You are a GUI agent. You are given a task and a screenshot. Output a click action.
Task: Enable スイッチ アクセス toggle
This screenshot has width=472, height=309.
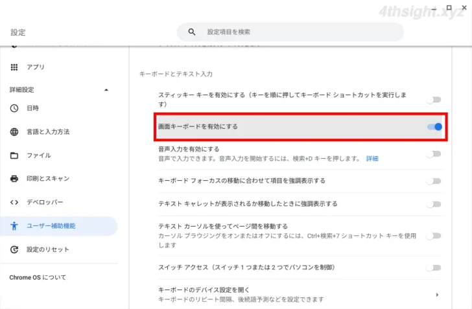434,268
